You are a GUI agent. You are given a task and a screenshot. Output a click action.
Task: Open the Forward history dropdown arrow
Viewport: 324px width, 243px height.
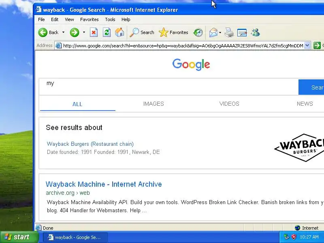click(84, 32)
